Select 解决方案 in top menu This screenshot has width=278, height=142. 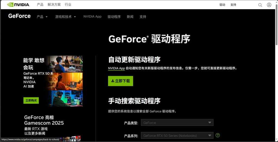pyautogui.click(x=54, y=5)
